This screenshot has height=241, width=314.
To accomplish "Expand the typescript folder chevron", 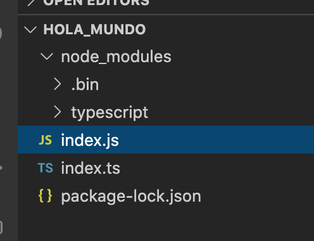I will (58, 112).
